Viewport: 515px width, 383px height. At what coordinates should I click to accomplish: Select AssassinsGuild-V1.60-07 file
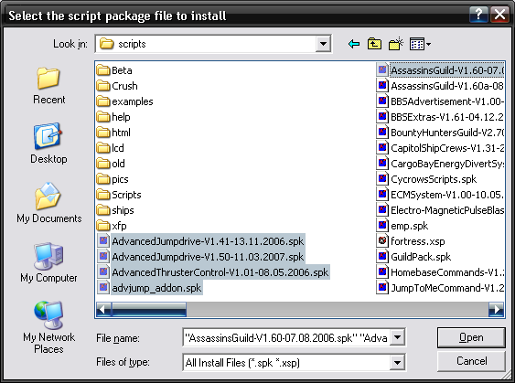pos(440,70)
